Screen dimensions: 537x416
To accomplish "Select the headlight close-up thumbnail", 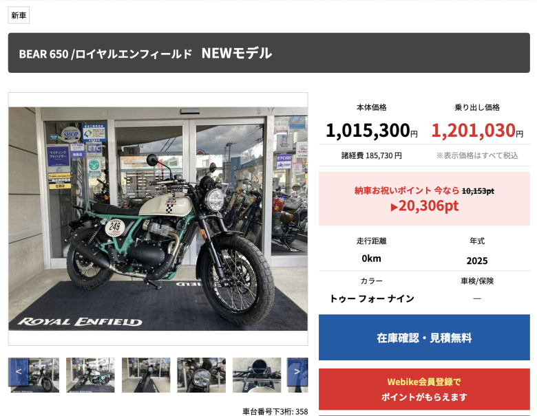I will (201, 375).
